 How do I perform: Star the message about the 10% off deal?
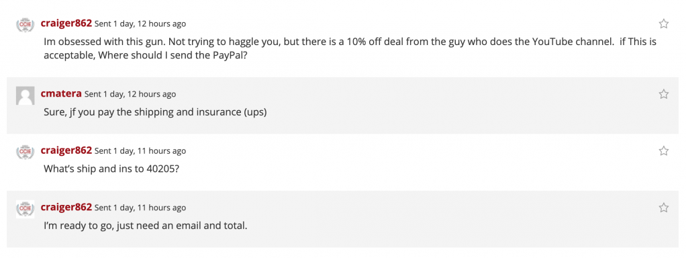(664, 24)
